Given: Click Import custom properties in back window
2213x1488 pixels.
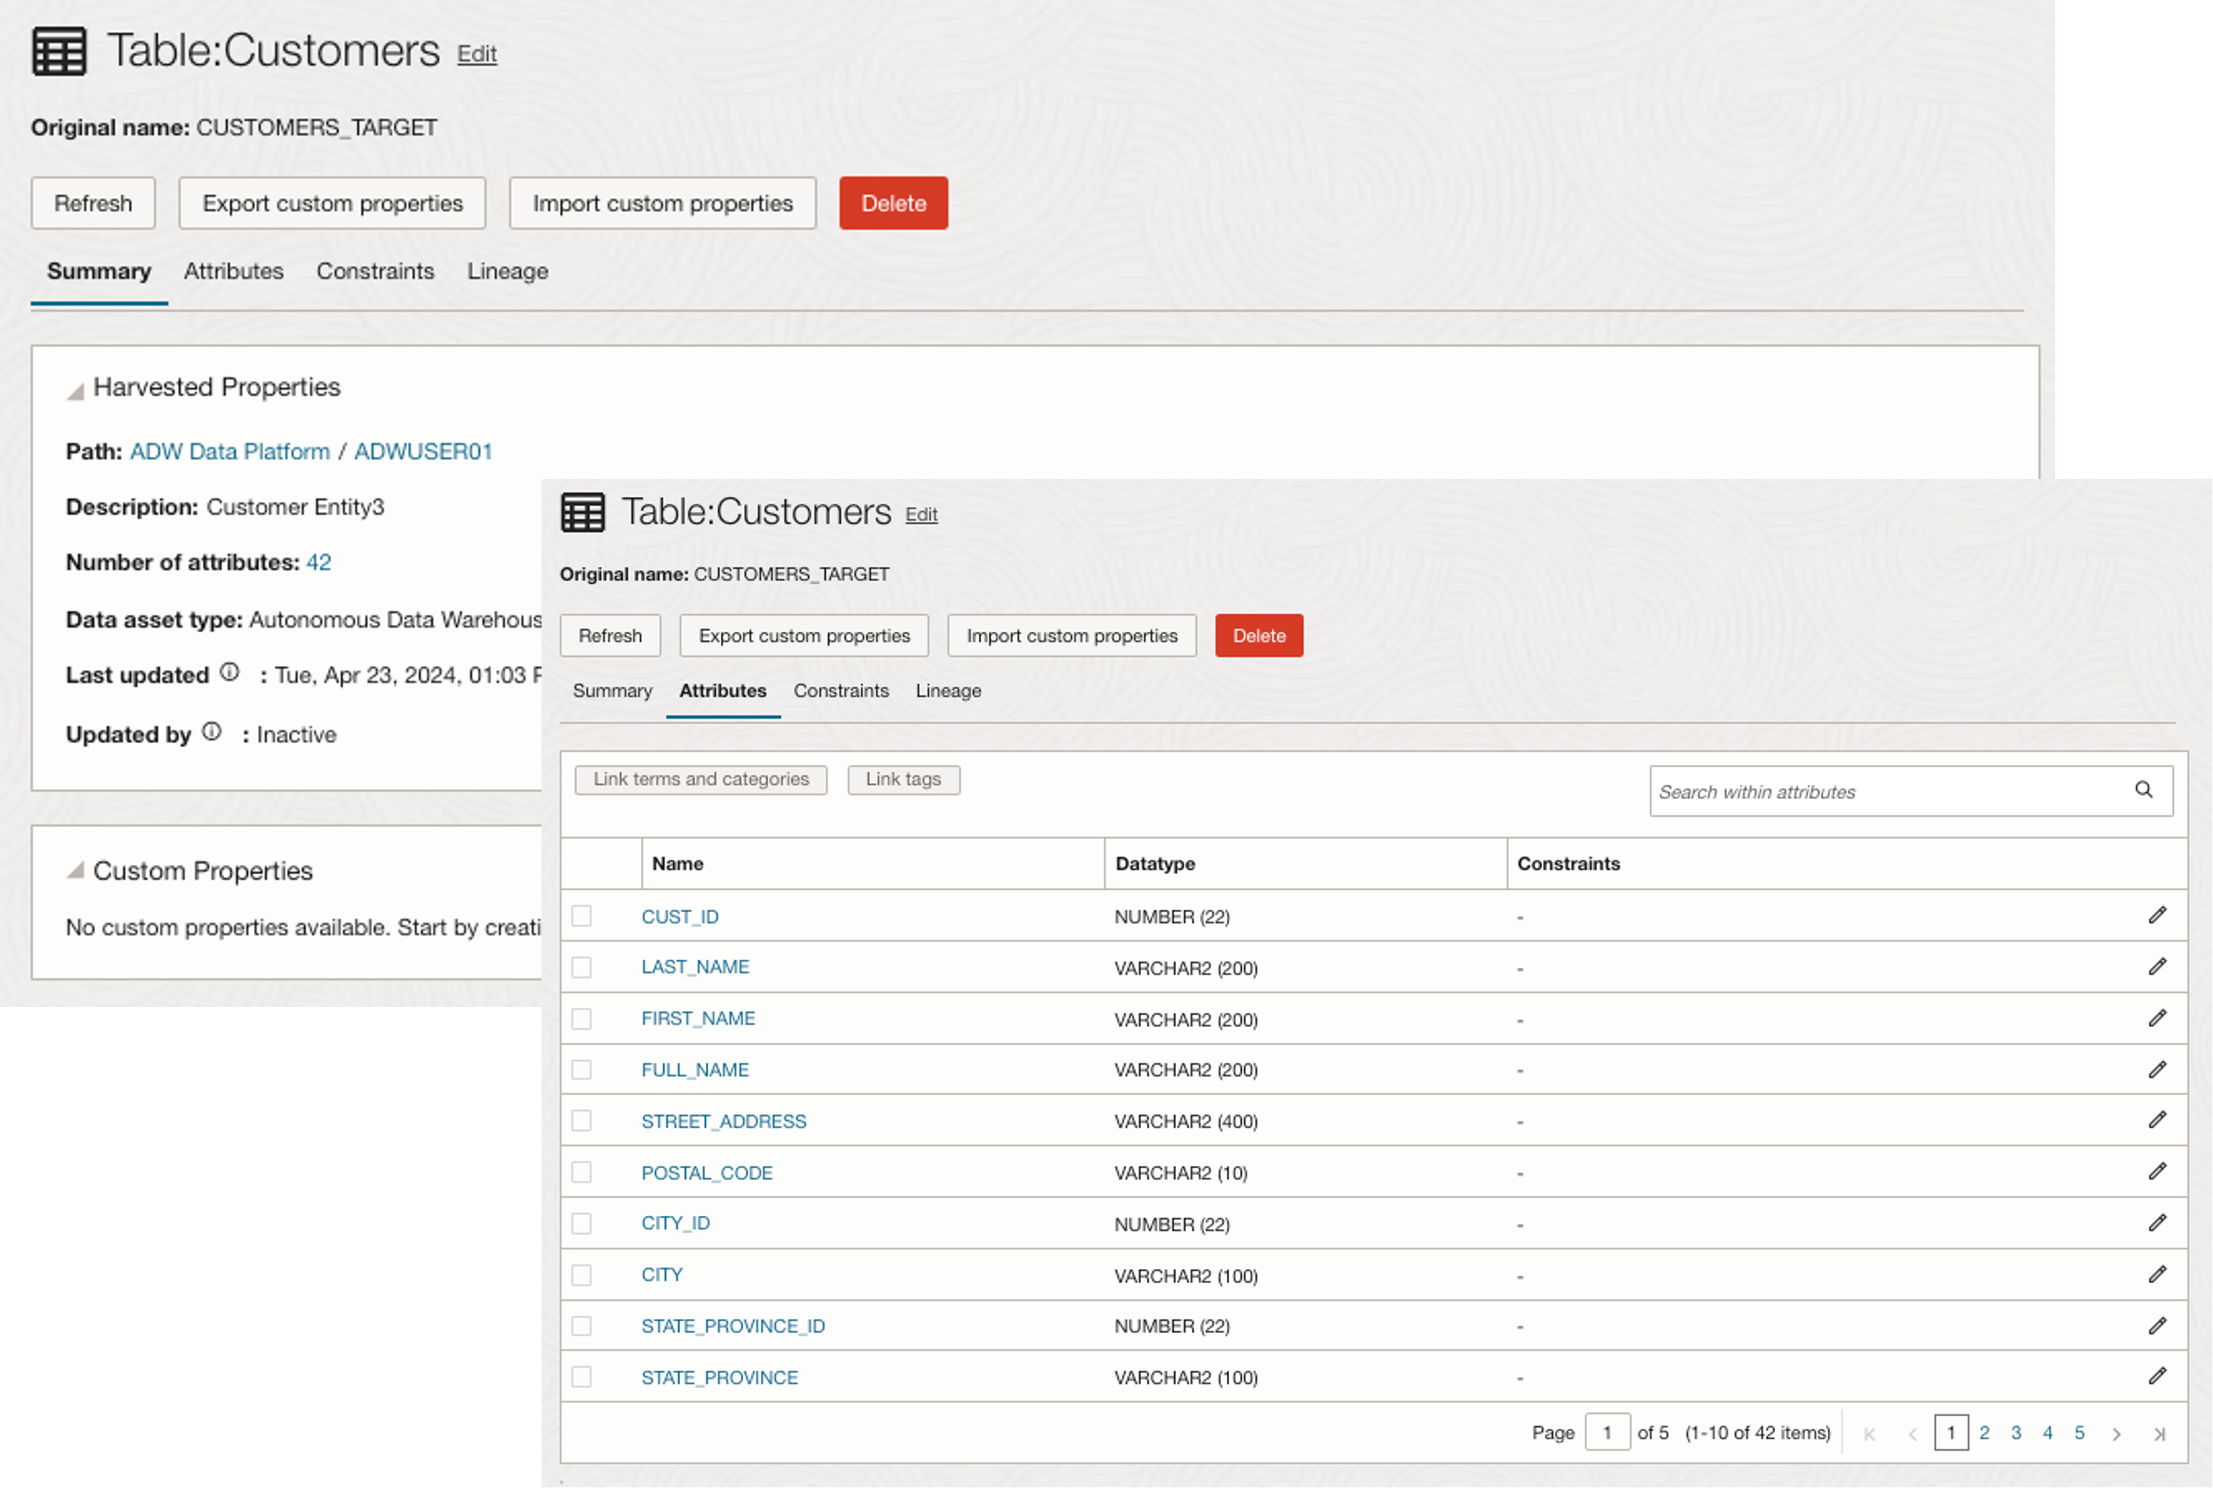Looking at the screenshot, I should click(x=663, y=203).
